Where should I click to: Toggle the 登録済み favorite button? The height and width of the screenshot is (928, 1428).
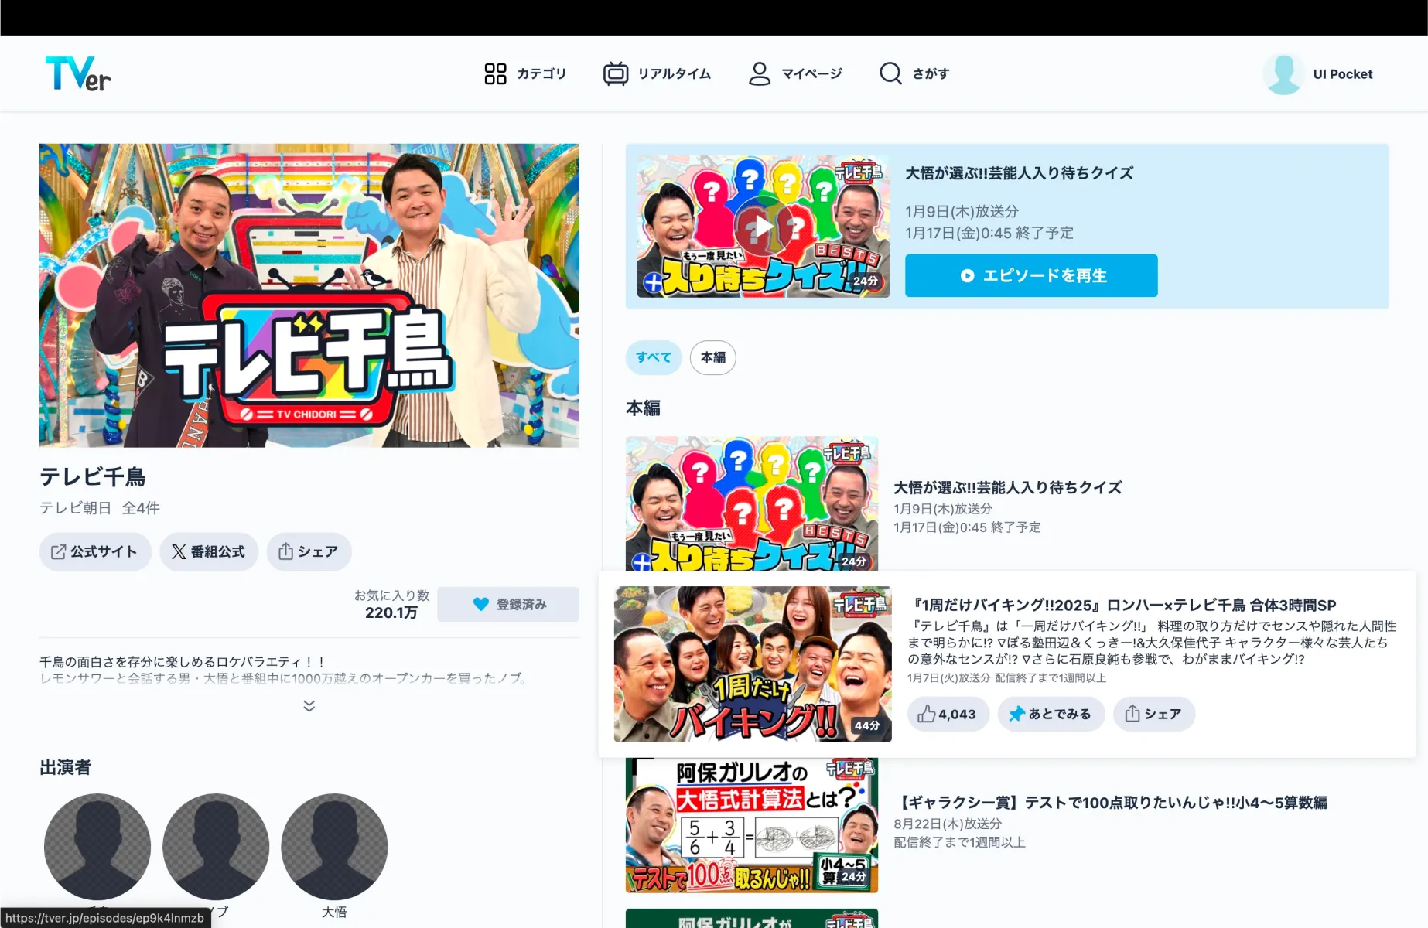click(x=507, y=604)
